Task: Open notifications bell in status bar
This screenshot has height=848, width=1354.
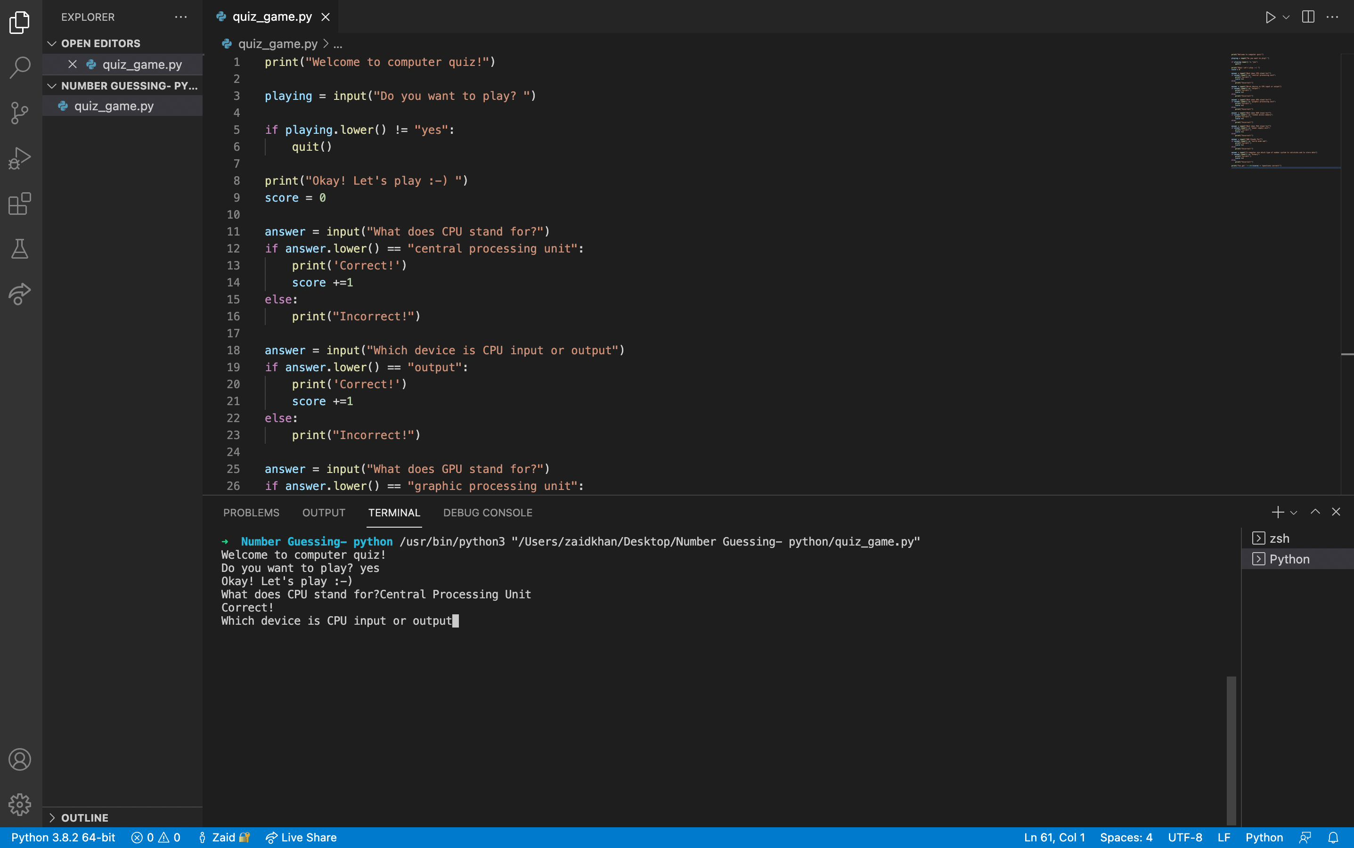Action: coord(1333,837)
